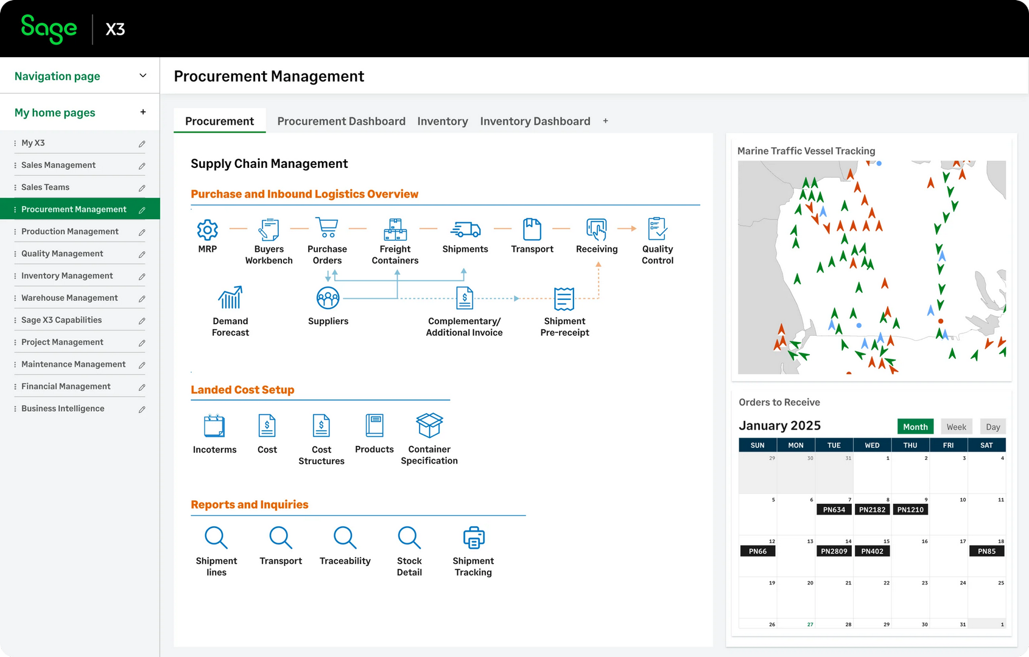Viewport: 1029px width, 657px height.
Task: Click the edit pencil beside My X3
Action: coord(142,144)
